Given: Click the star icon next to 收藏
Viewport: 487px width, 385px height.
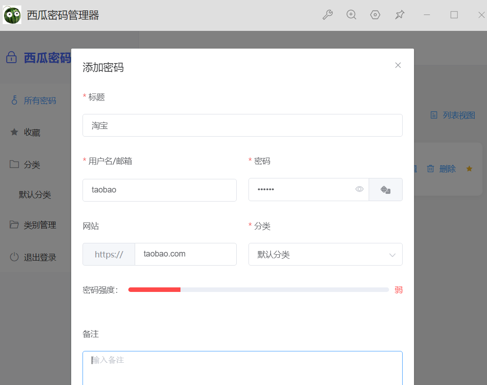Looking at the screenshot, I should coord(15,132).
